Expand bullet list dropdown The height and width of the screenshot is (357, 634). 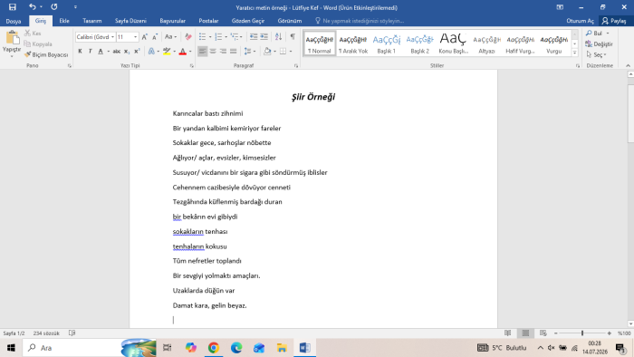[210, 37]
